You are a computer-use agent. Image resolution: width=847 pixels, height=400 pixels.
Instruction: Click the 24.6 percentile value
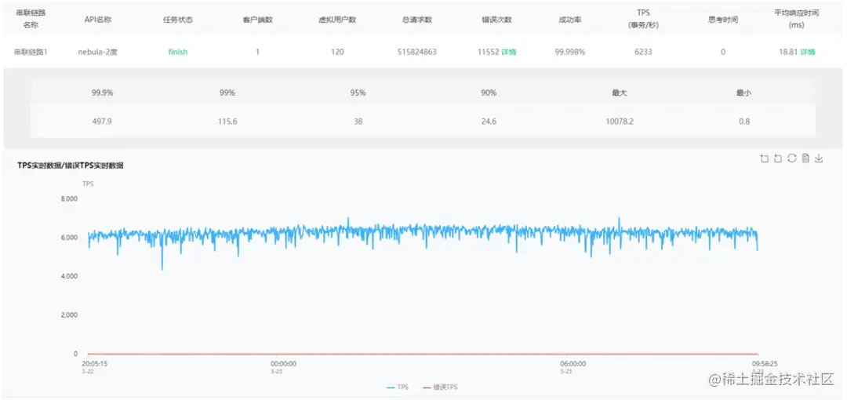489,121
